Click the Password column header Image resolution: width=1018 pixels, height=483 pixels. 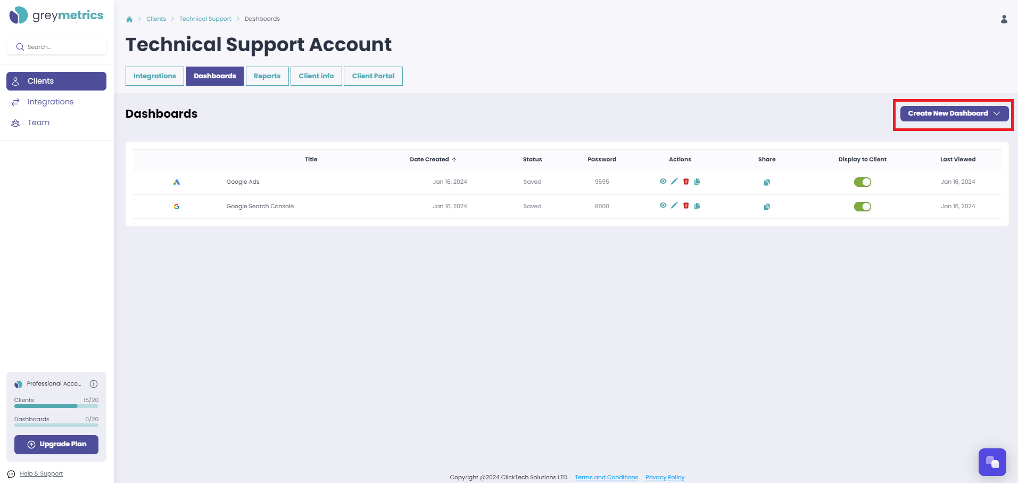click(x=602, y=159)
